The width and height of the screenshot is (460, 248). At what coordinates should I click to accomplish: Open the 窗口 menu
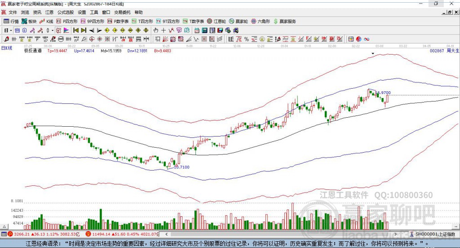click(x=106, y=12)
